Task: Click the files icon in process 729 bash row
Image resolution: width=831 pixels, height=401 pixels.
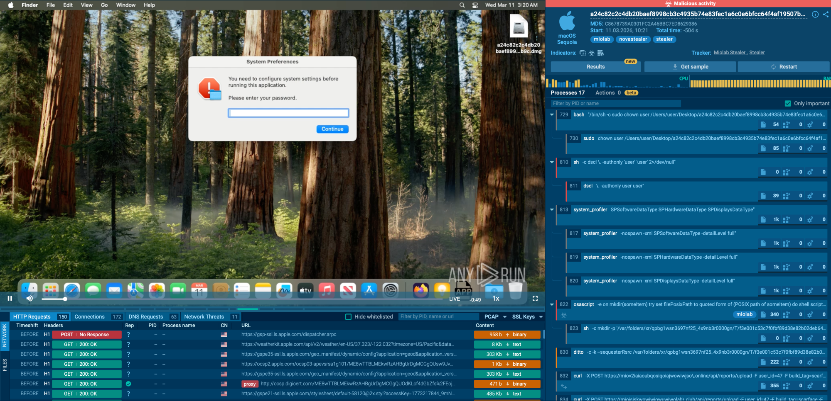Action: point(763,124)
